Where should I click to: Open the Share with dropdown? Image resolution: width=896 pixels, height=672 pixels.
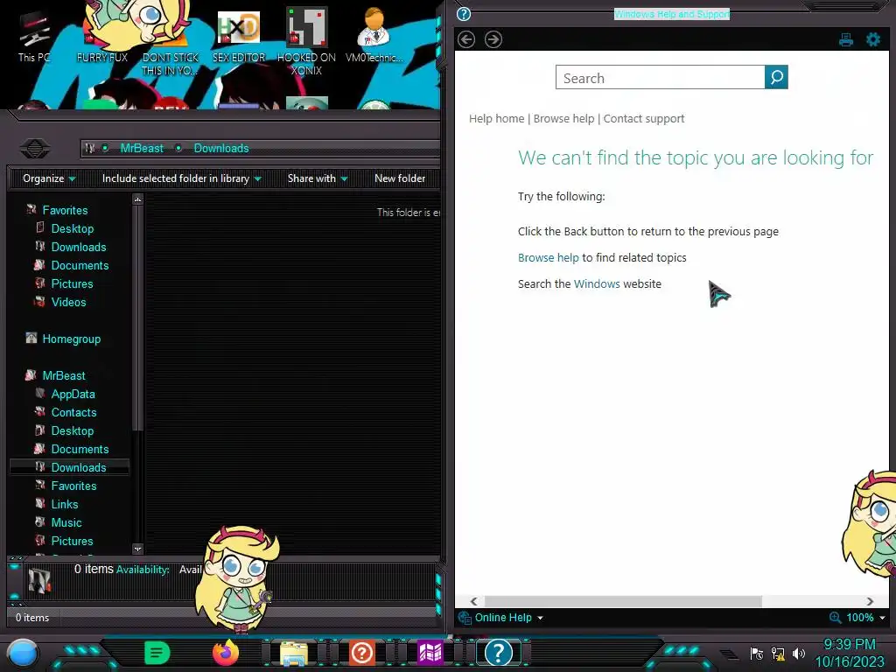317,178
